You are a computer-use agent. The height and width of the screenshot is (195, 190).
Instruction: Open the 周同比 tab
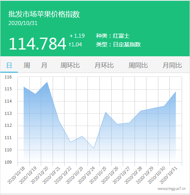tap(138, 65)
